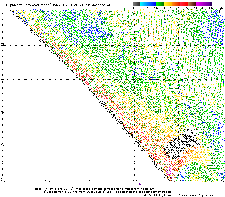Click the gray 0-5 knots legend swatch
Image resolution: width=225 pixels, height=197 pixels.
[136, 4]
